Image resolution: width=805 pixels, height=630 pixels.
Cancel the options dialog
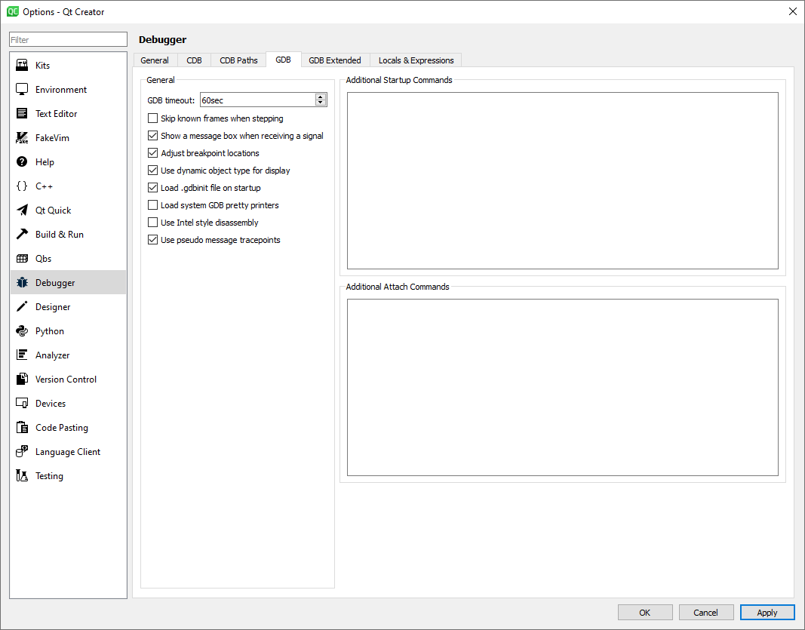click(706, 612)
